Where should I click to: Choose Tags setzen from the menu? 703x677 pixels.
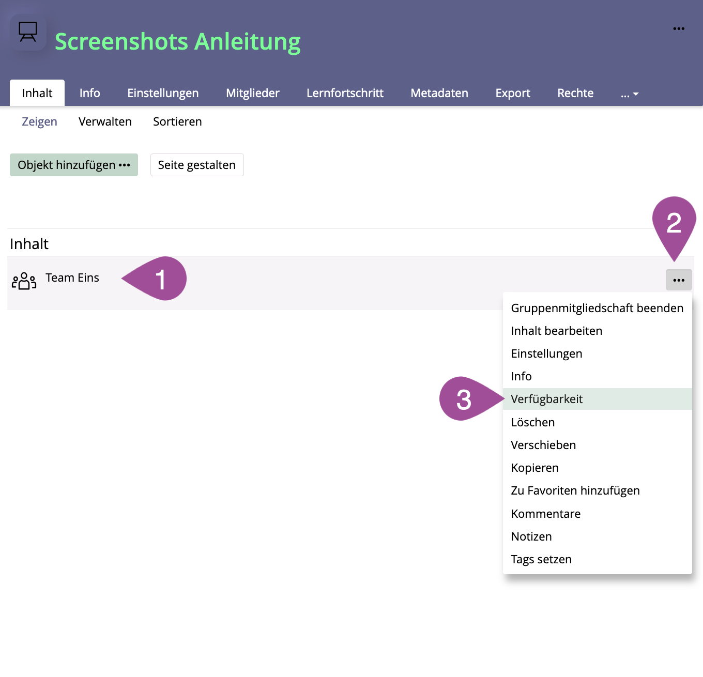541,559
